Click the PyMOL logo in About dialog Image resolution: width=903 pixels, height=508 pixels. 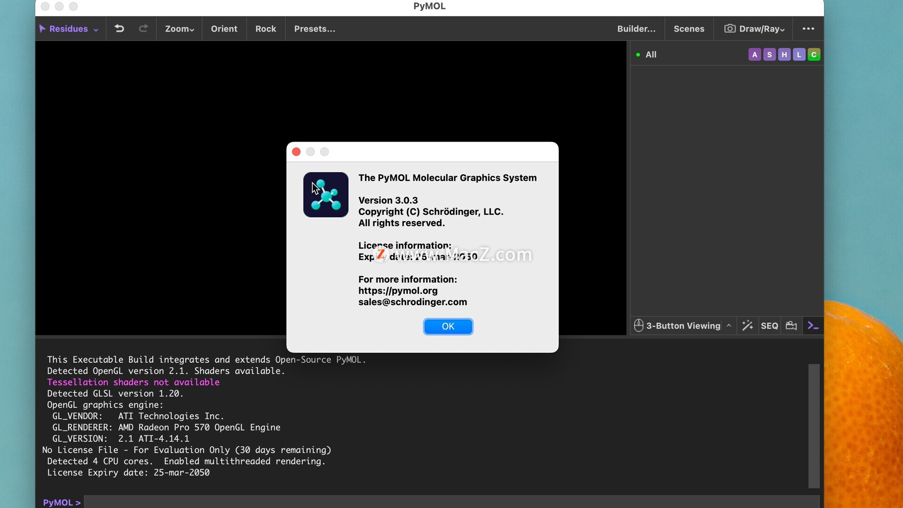point(326,195)
